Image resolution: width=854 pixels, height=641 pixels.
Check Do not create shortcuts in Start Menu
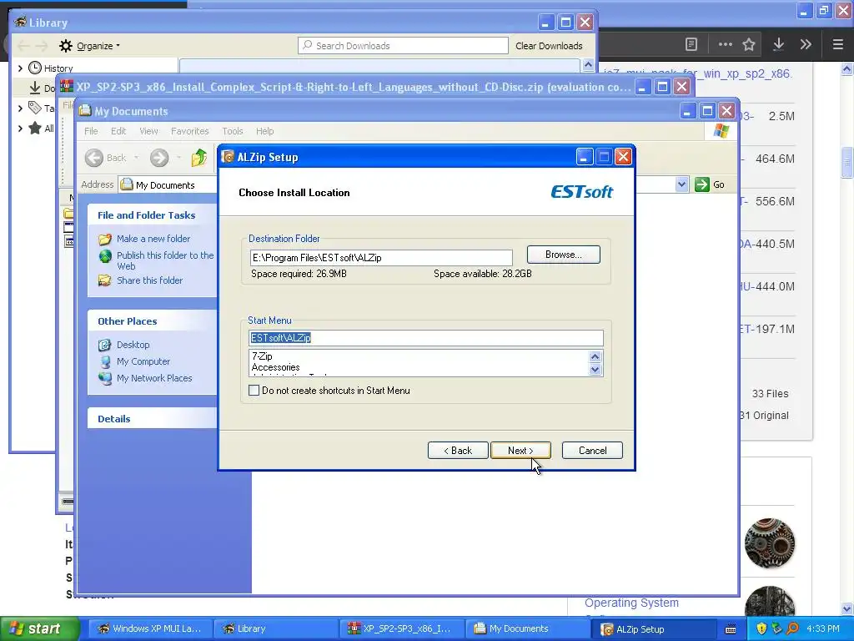254,391
